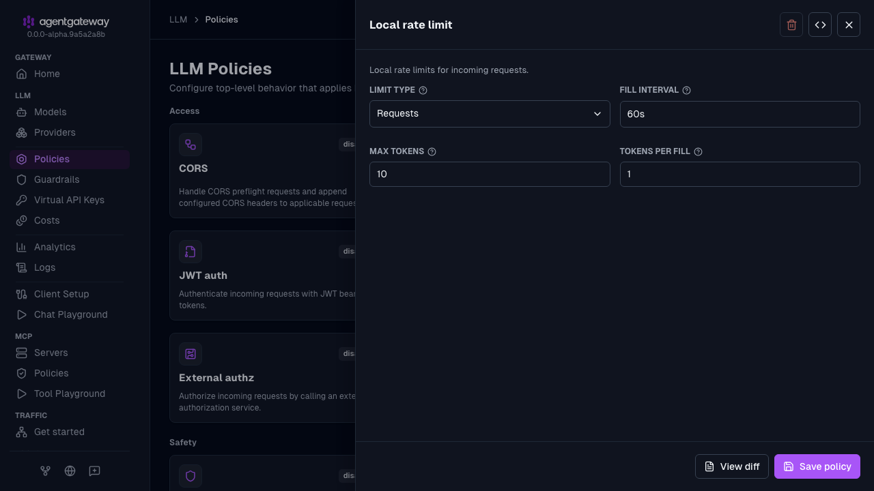Click the agentgateway logo
This screenshot has width=874, height=491.
point(66,22)
